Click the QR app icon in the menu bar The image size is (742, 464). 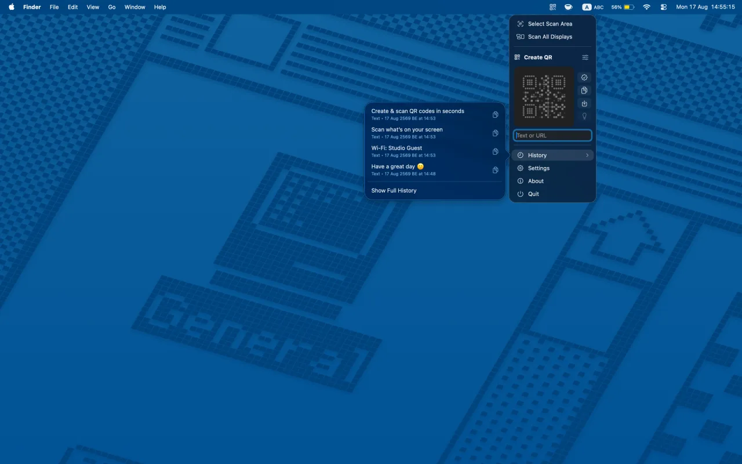coord(552,7)
